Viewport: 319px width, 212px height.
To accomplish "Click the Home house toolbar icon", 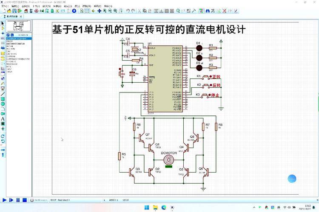I will 26,11.
